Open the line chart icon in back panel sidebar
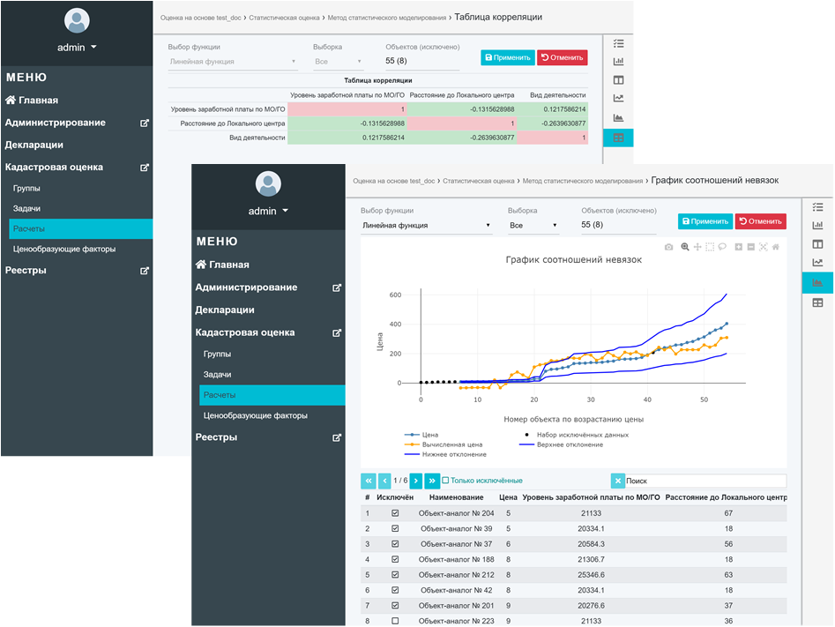The height and width of the screenshot is (627, 835). point(618,99)
